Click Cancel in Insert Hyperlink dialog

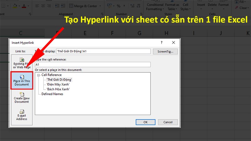(x=168, y=122)
